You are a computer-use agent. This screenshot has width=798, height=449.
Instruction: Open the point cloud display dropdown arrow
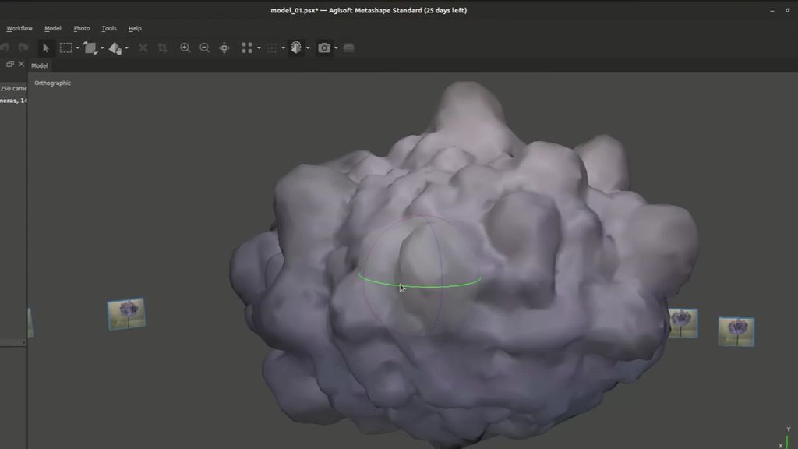[258, 48]
